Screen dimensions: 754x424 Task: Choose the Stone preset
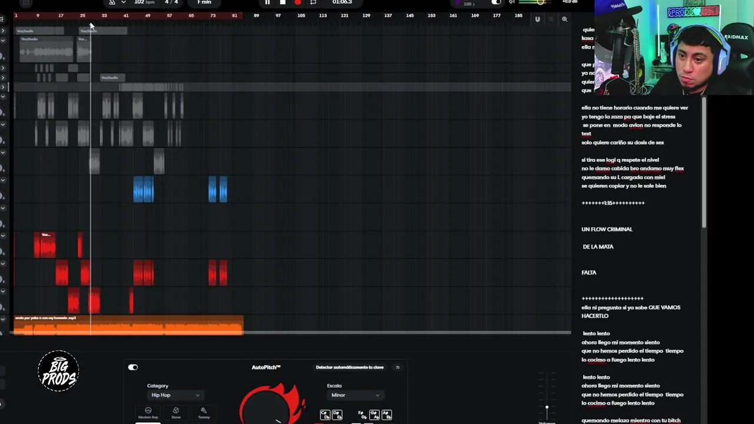point(176,413)
